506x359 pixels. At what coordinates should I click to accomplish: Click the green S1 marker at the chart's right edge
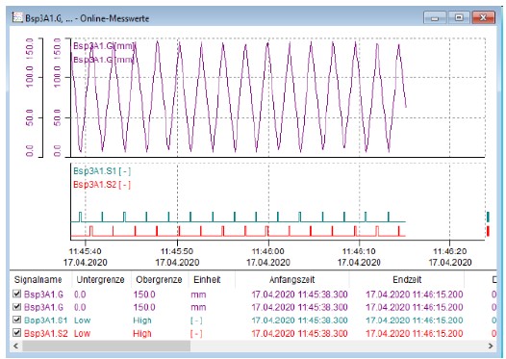tap(488, 217)
